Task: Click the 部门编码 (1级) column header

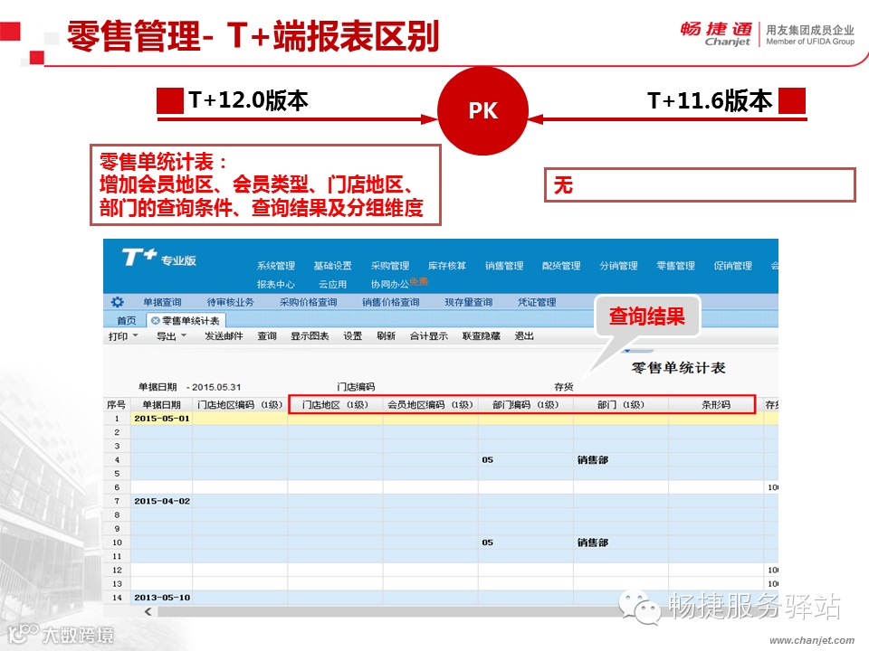Action: click(525, 405)
